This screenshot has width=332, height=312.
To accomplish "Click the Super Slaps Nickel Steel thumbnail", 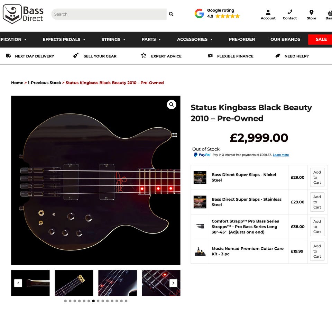I will 200,177.
